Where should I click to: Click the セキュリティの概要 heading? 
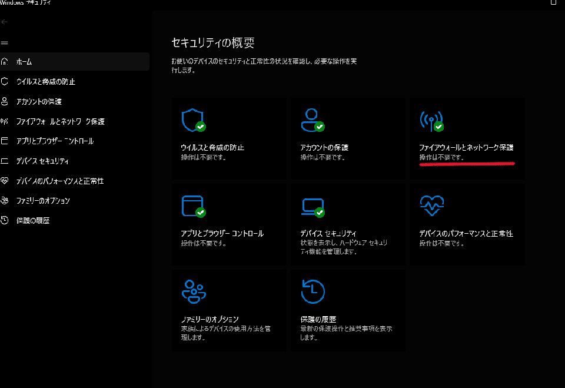213,42
